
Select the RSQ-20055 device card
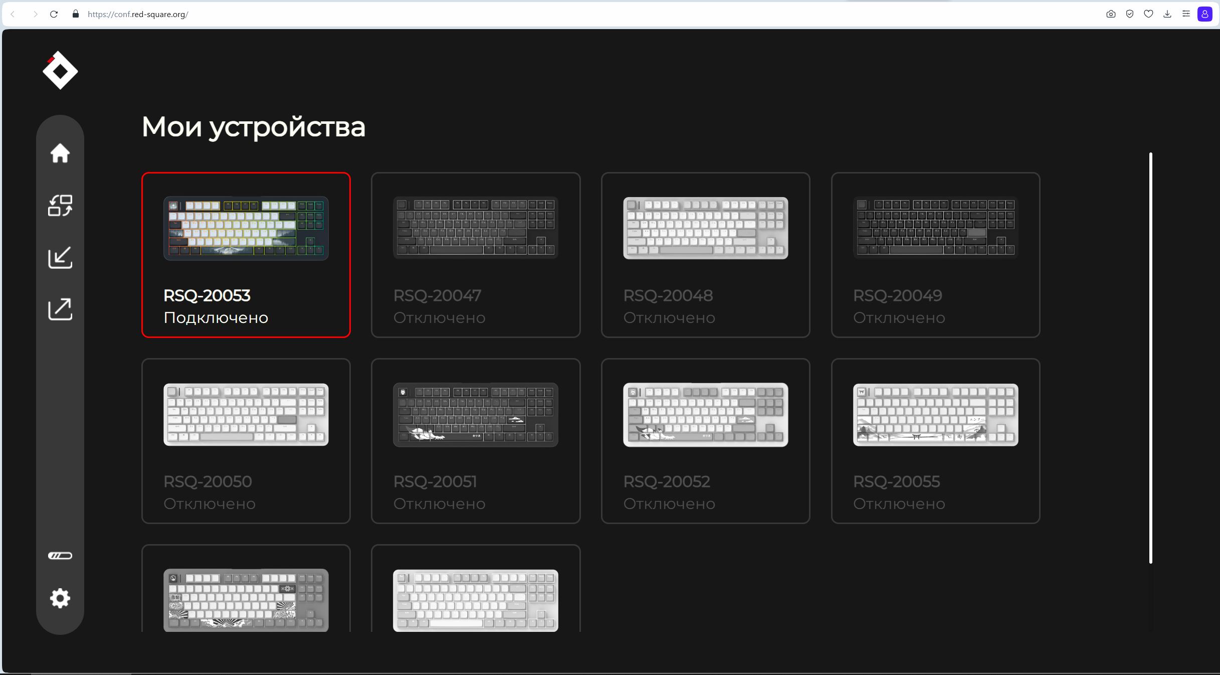point(935,441)
